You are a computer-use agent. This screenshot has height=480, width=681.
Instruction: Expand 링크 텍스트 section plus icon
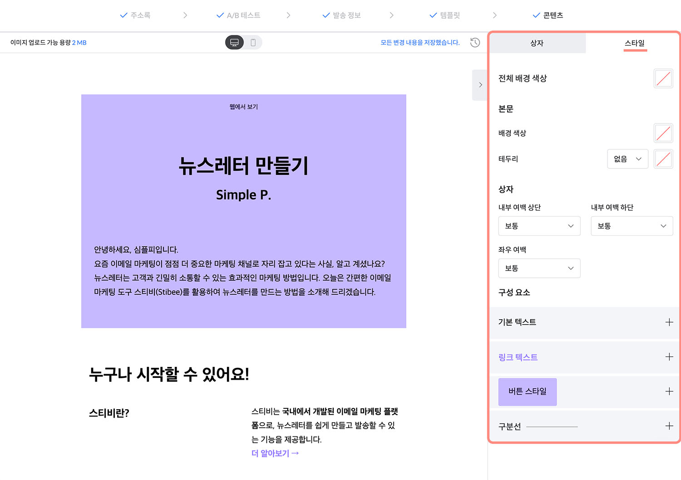669,356
